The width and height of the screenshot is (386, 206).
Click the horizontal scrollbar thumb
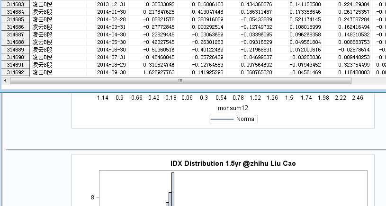180,80
